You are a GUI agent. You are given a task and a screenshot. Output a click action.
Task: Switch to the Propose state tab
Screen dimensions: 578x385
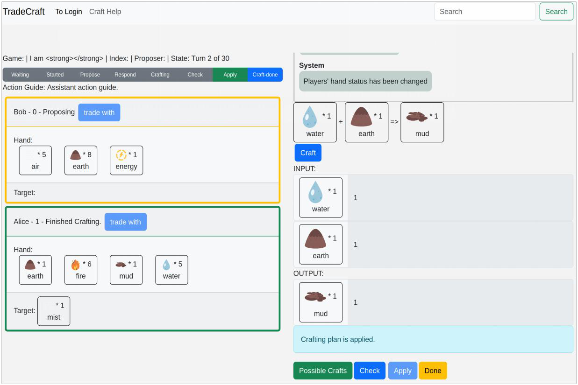pyautogui.click(x=90, y=75)
